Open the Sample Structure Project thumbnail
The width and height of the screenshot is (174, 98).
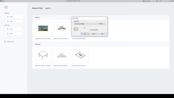point(62,29)
